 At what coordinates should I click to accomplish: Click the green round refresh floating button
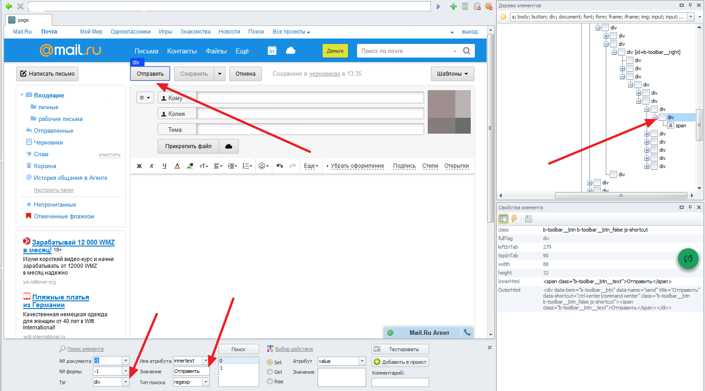(x=688, y=259)
